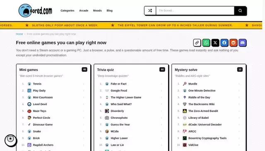Open the dCode: Universal Decoder link
The height and width of the screenshot is (151, 265).
coord(205,125)
